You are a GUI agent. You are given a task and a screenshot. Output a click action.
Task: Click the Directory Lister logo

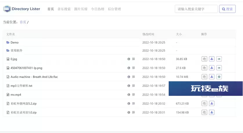(x=22, y=9)
